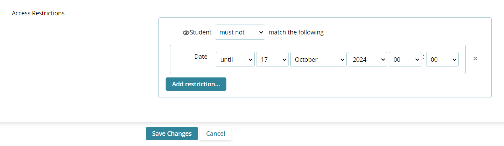Click the Access Restrictions section label
The width and height of the screenshot is (504, 146).
click(x=38, y=13)
